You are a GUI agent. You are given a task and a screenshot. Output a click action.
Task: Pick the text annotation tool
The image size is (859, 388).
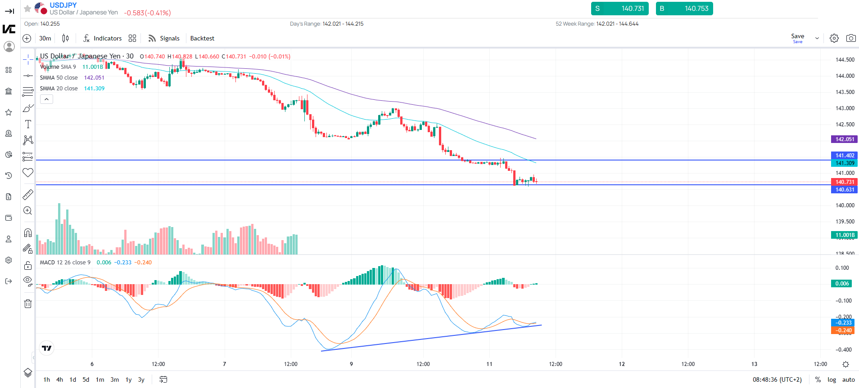28,125
